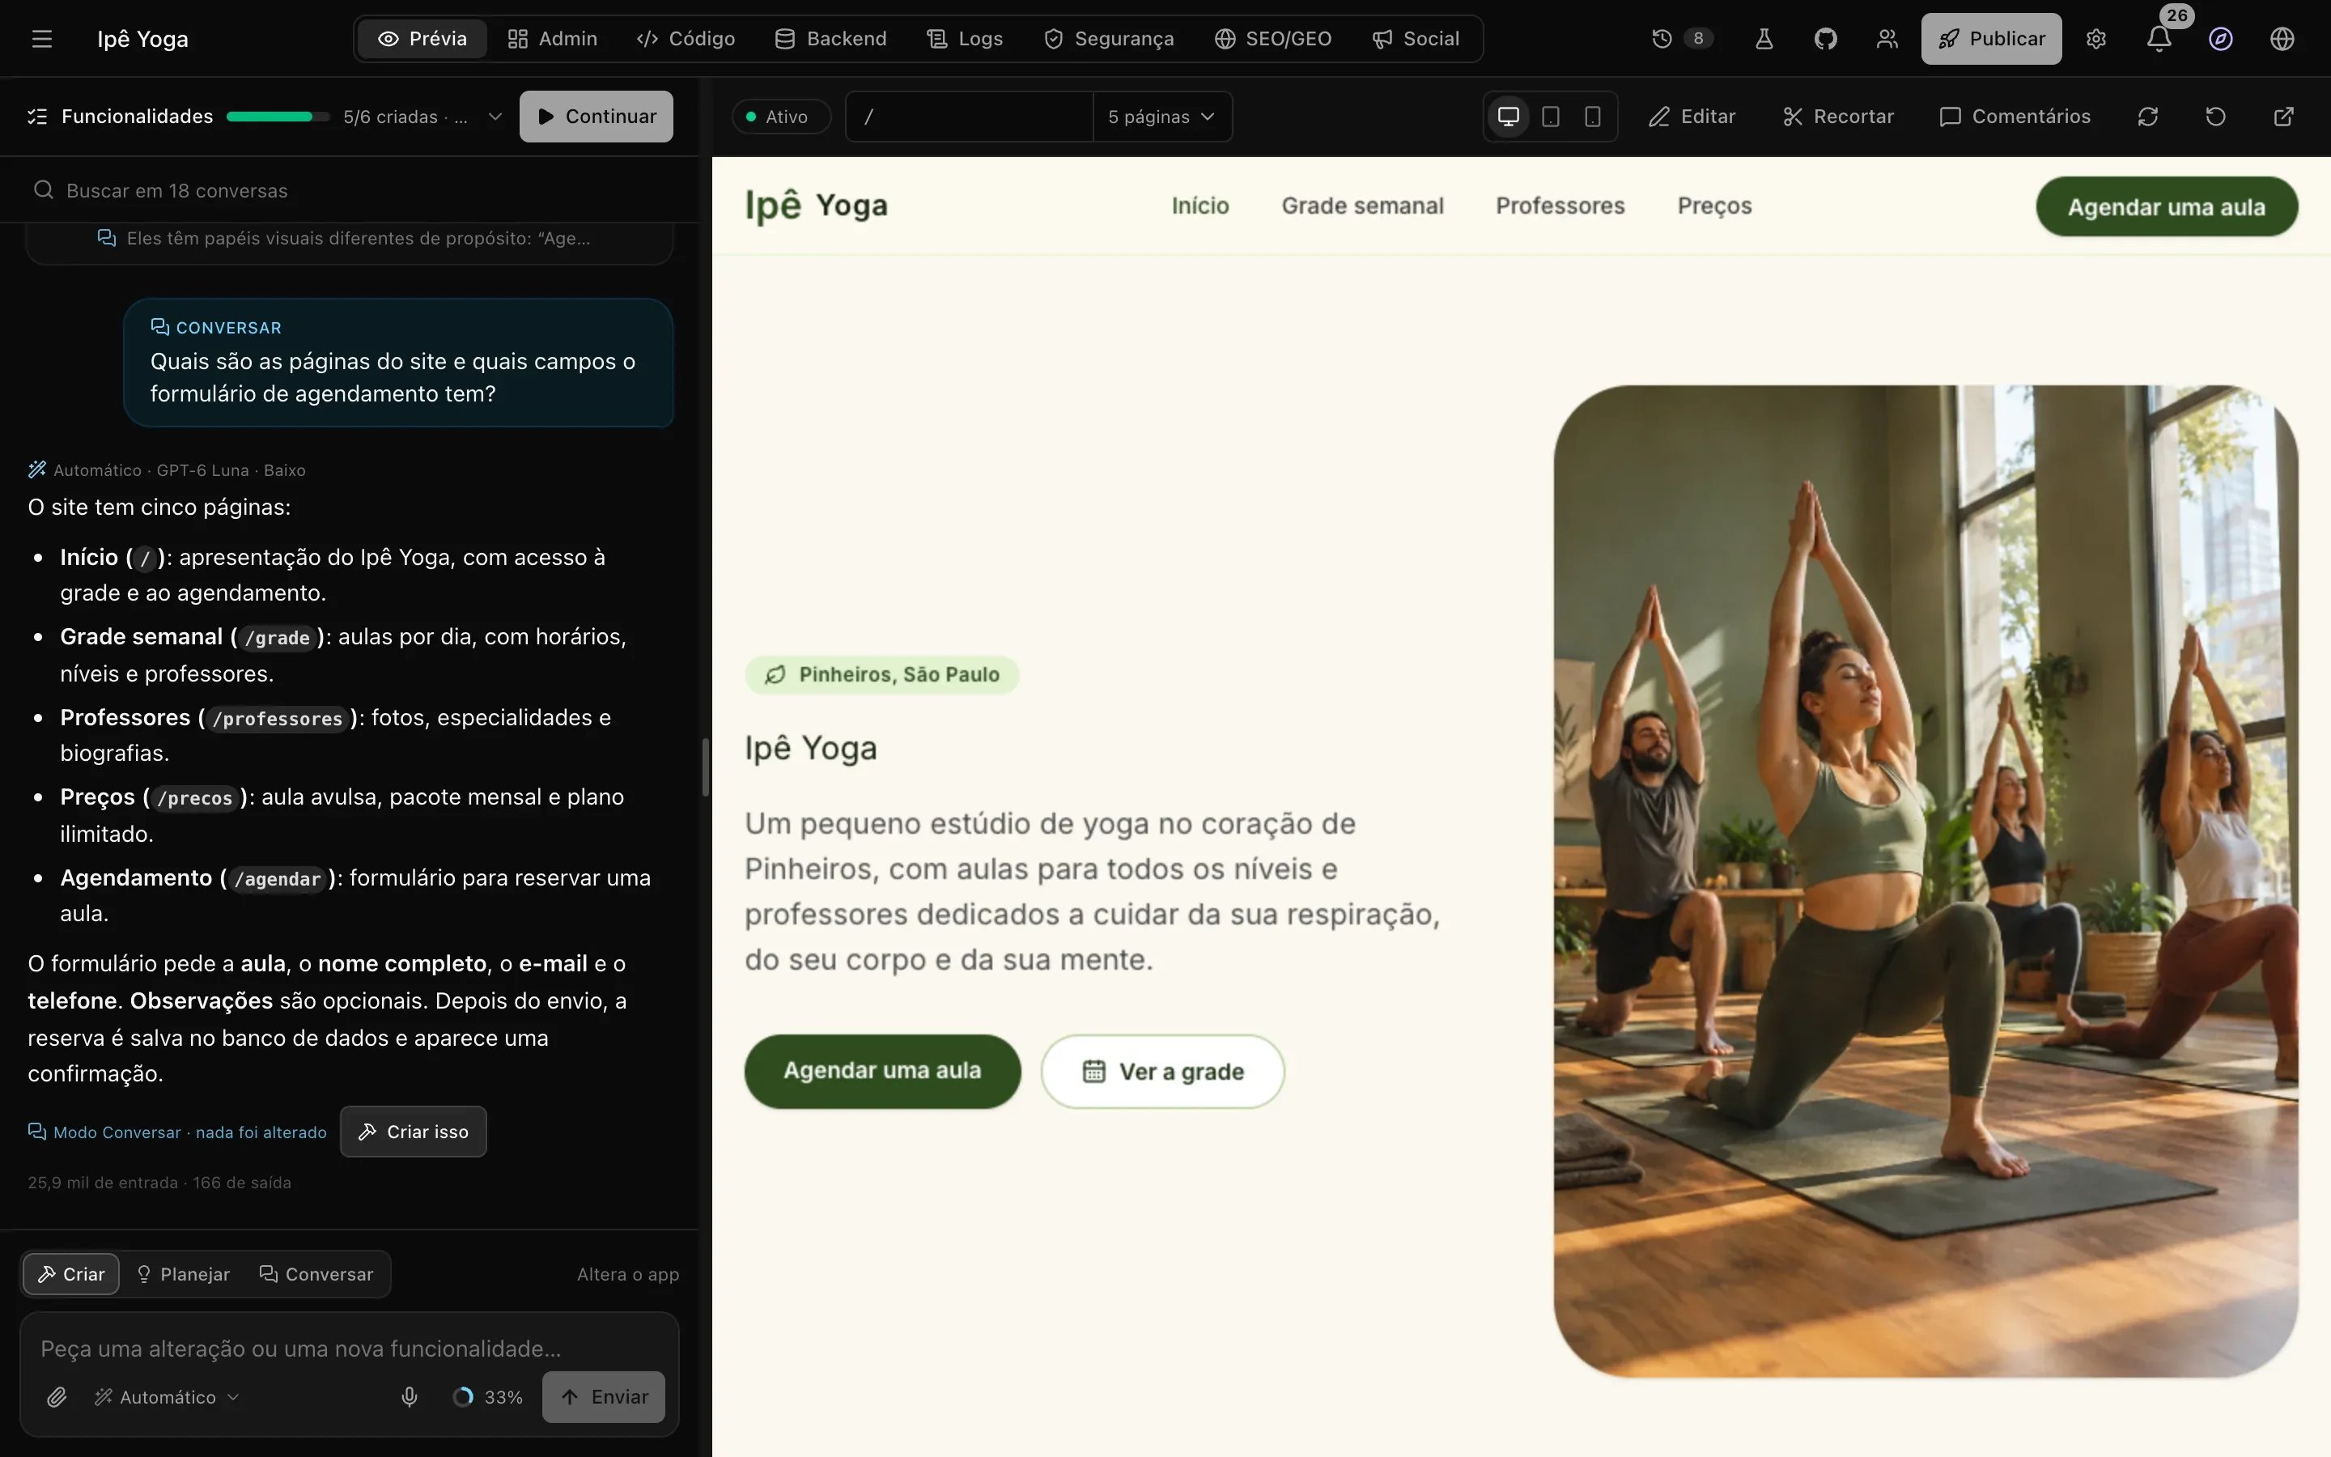Click the context usage 33% indicator
Viewport: 2331px width, 1457px height.
(487, 1396)
